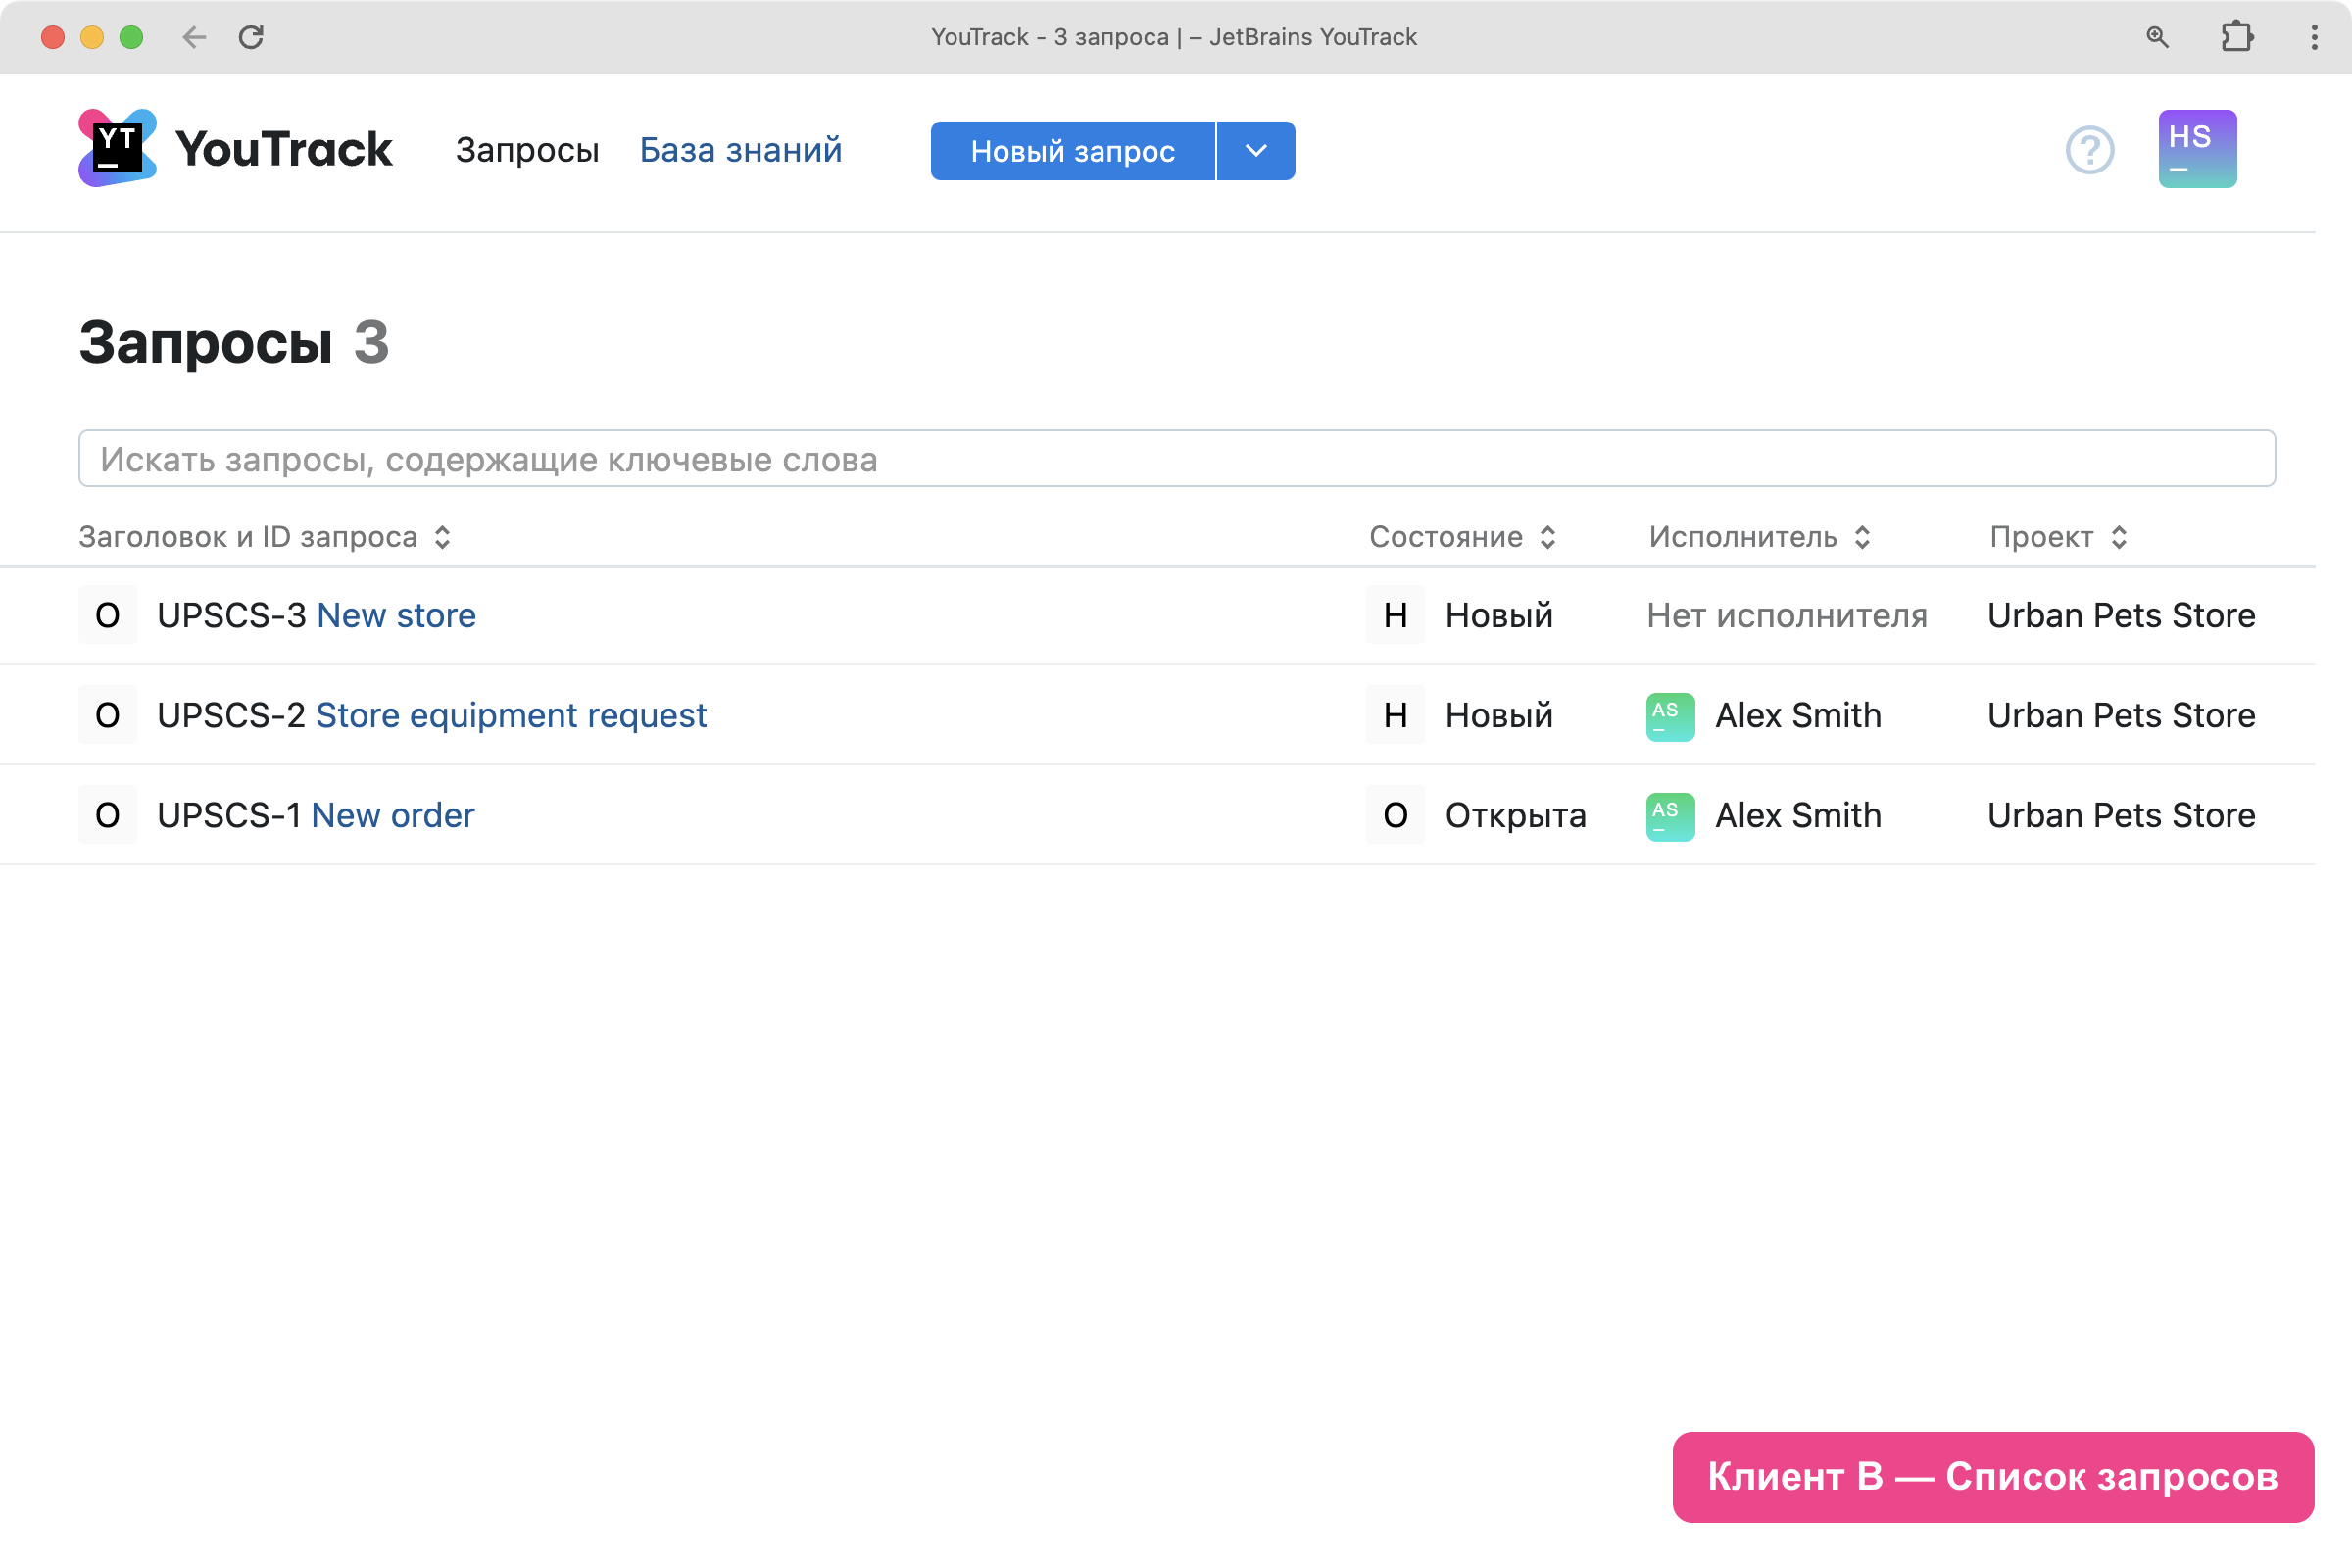The width and height of the screenshot is (2352, 1568).
Task: Open the help question mark icon
Action: click(x=2089, y=150)
